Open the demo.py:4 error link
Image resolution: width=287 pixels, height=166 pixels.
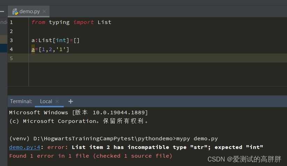pos(25,147)
